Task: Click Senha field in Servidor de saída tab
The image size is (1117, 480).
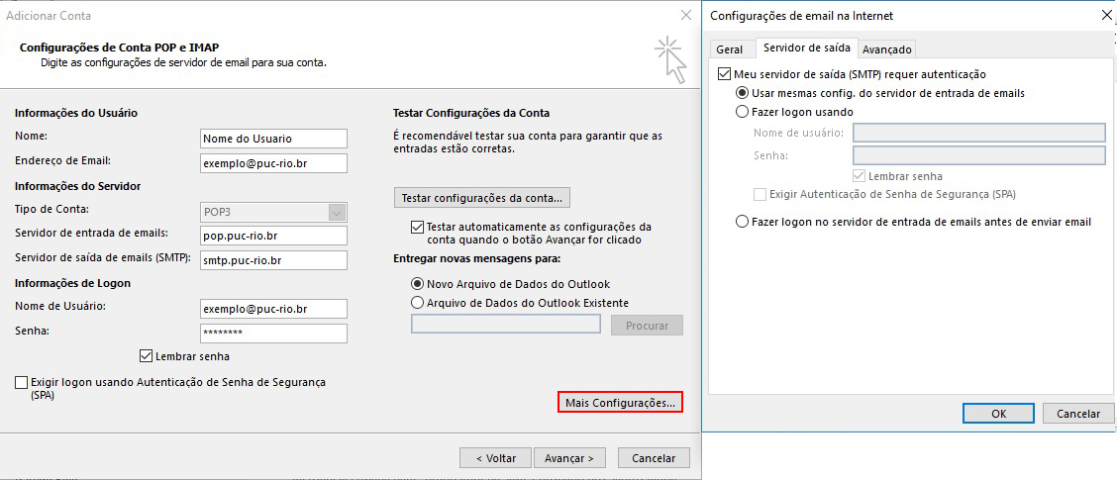Action: pyautogui.click(x=978, y=155)
